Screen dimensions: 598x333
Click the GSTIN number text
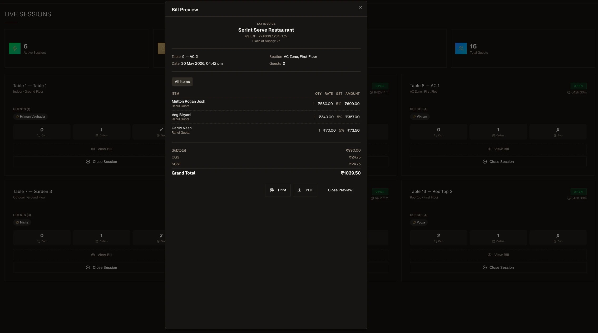tap(266, 36)
